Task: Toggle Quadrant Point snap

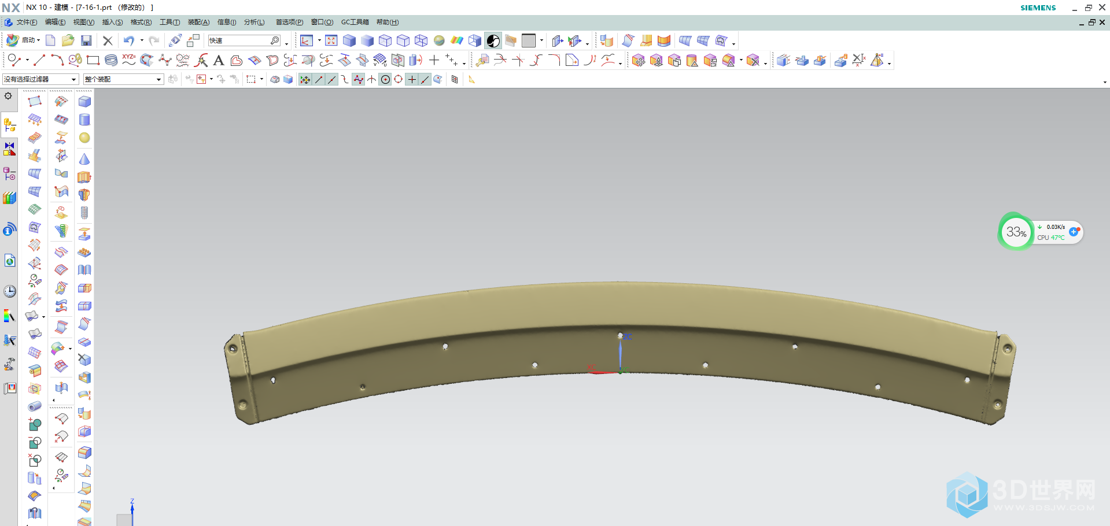Action: click(x=399, y=79)
